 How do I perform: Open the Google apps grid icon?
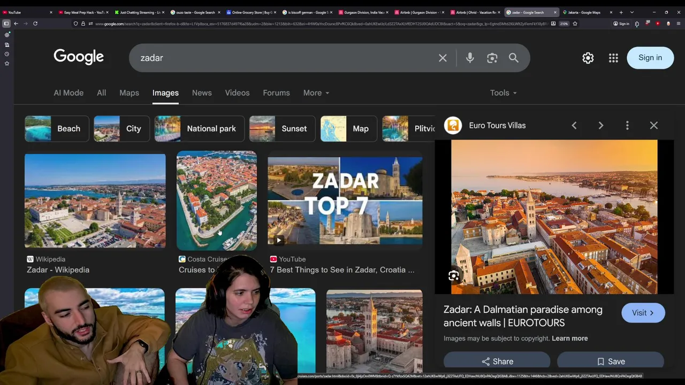613,58
